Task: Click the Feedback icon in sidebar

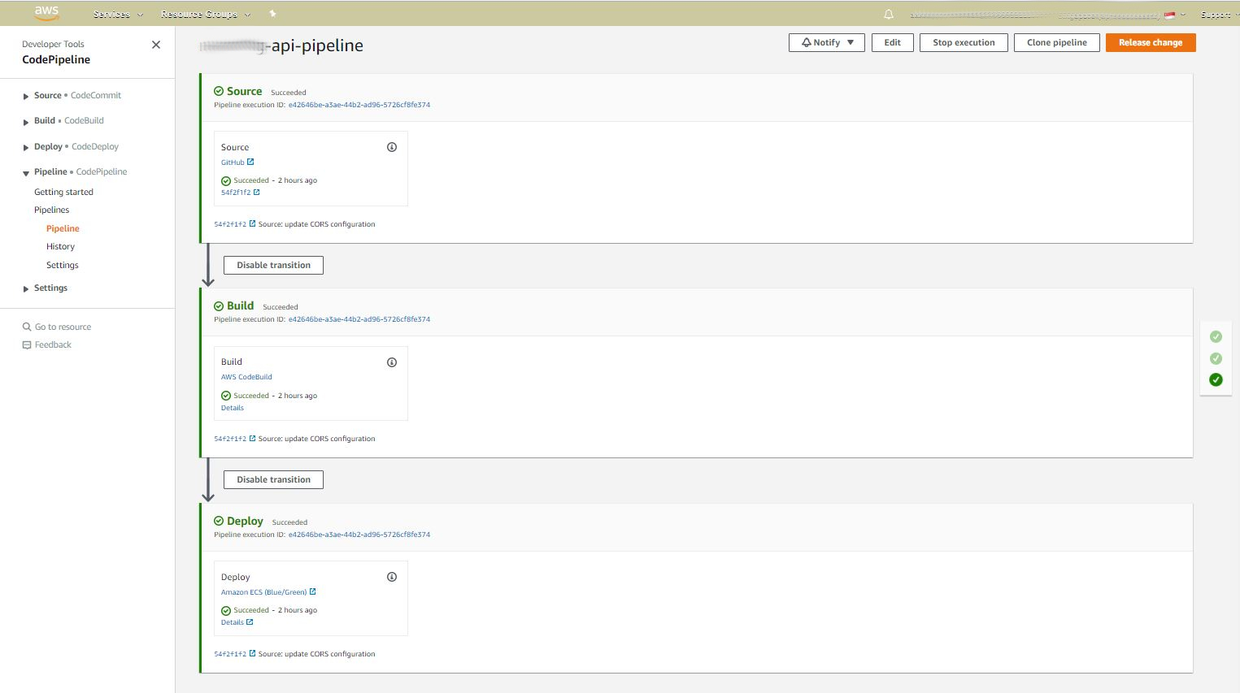Action: coord(27,345)
